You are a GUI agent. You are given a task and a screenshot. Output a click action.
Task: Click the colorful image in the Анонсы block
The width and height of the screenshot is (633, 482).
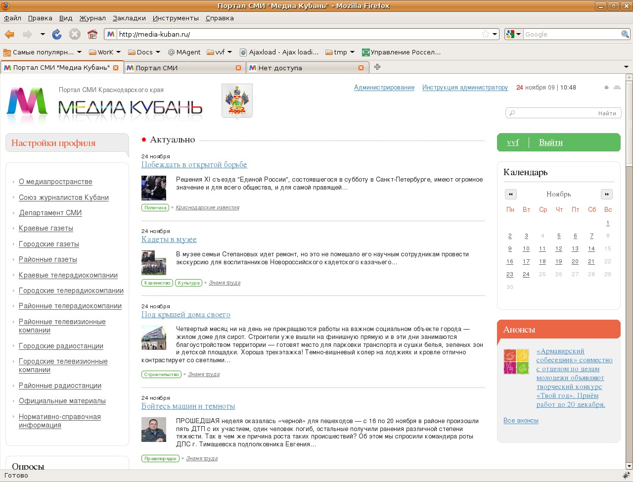pos(516,361)
